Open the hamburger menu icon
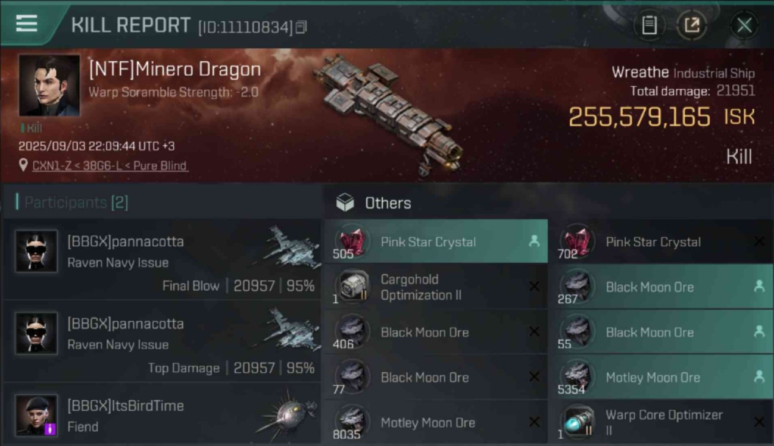This screenshot has height=446, width=774. tap(27, 24)
